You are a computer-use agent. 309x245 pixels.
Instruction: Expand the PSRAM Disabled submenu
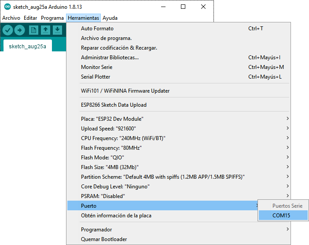tap(179, 196)
